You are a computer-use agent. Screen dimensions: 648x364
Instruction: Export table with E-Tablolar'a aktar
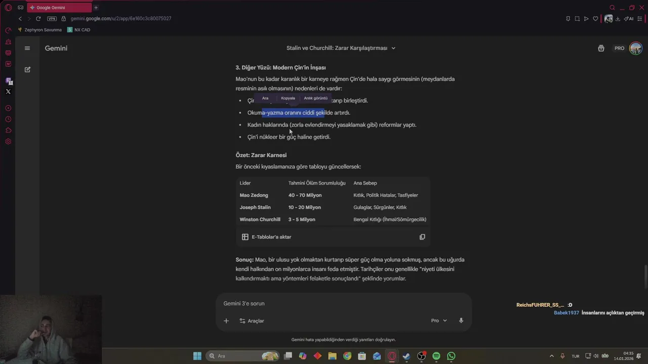click(x=267, y=237)
